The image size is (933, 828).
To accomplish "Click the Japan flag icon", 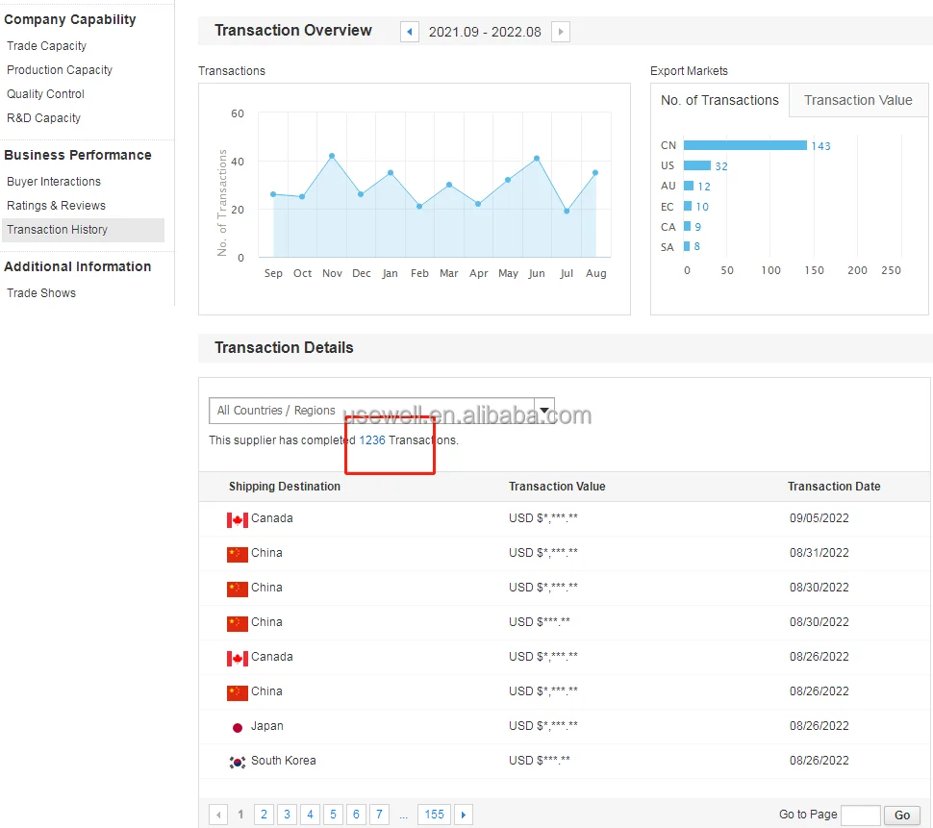I will (238, 727).
